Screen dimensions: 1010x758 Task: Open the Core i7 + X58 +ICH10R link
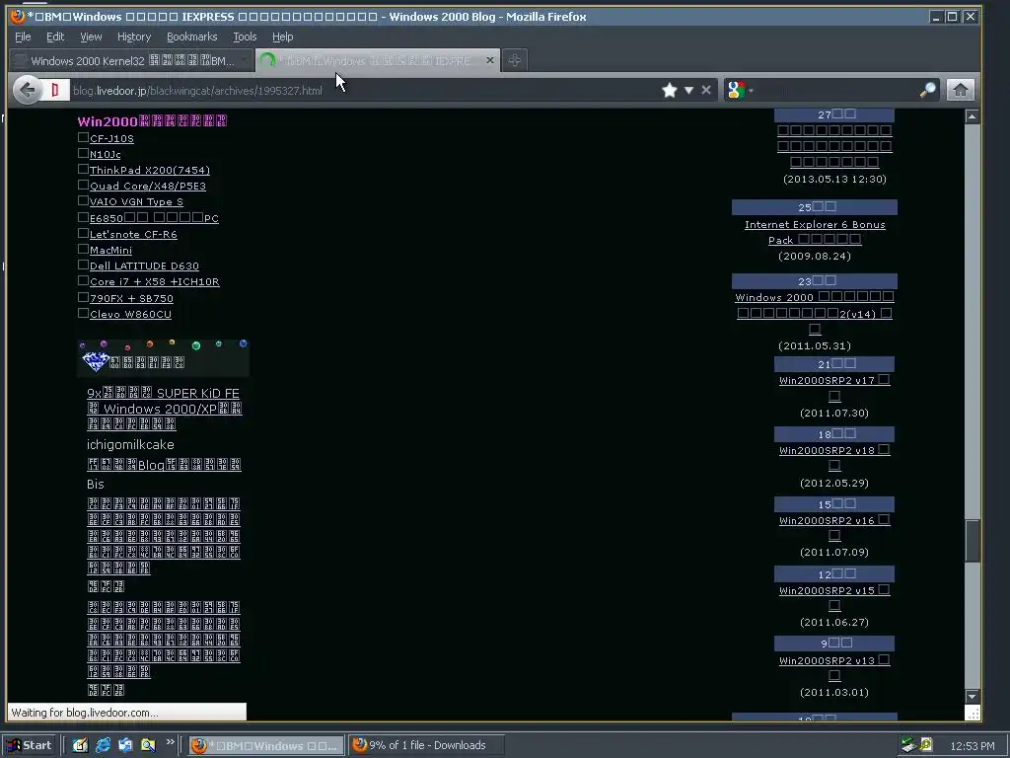(154, 281)
